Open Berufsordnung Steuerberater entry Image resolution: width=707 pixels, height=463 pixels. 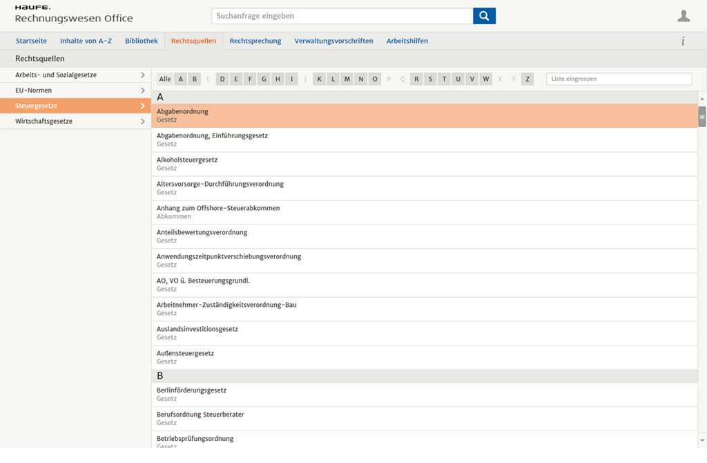point(425,419)
